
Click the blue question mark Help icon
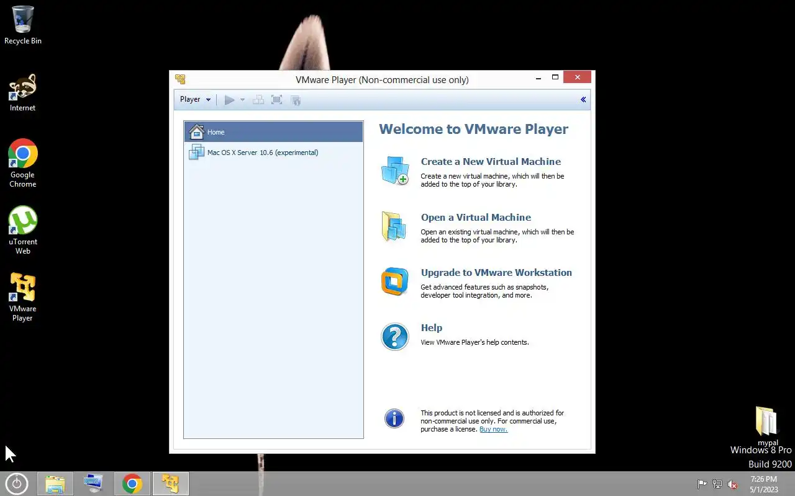pos(394,337)
